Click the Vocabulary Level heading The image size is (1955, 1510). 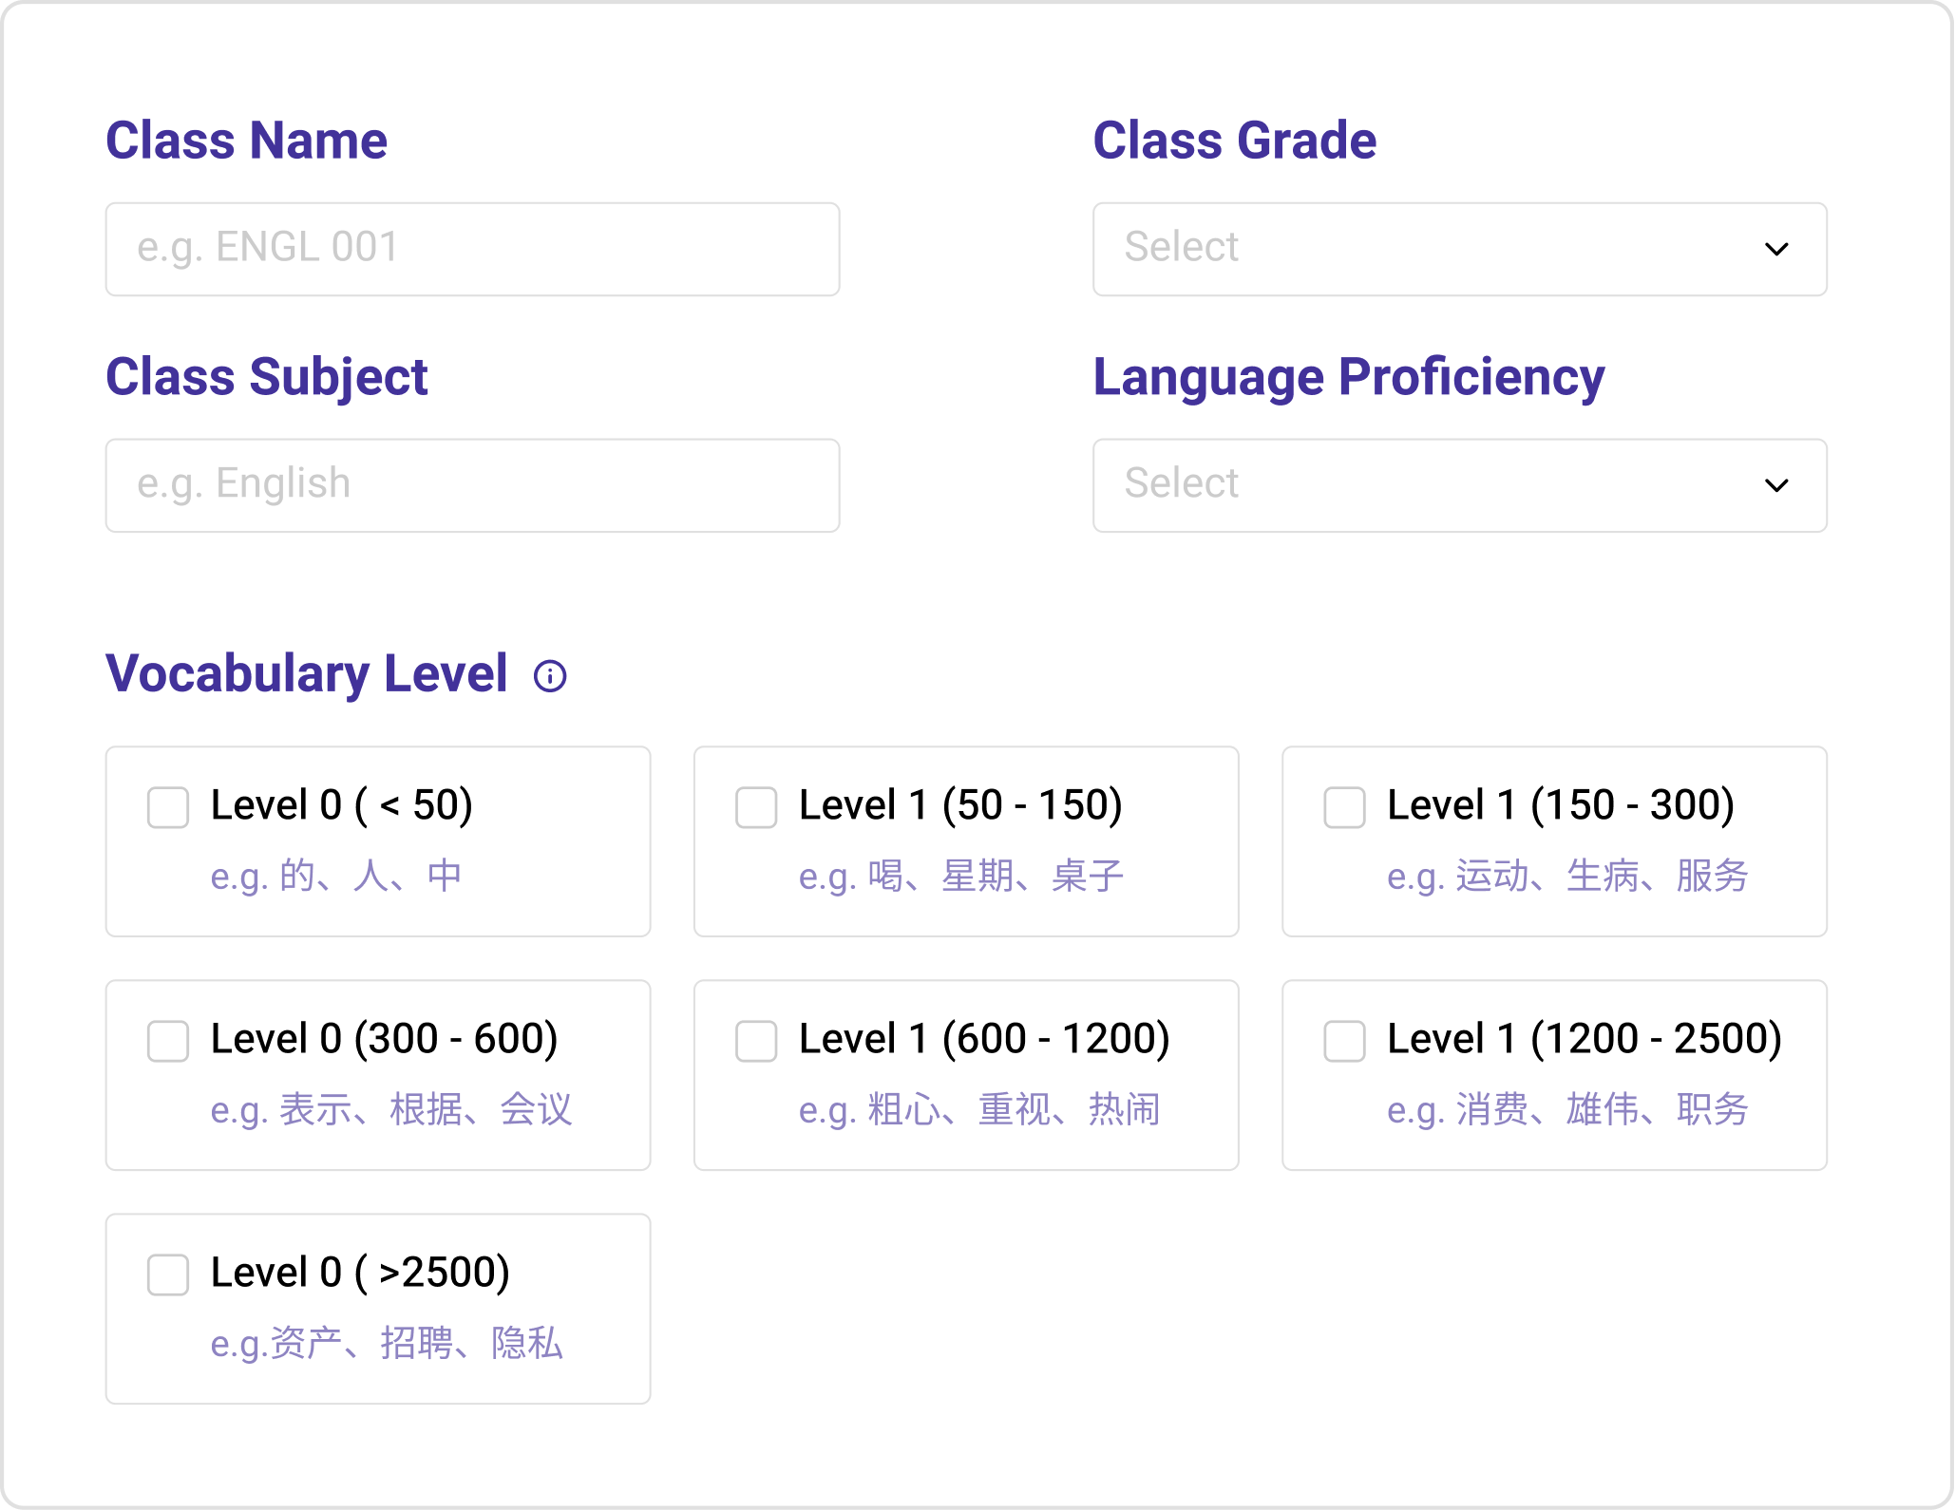pyautogui.click(x=306, y=673)
